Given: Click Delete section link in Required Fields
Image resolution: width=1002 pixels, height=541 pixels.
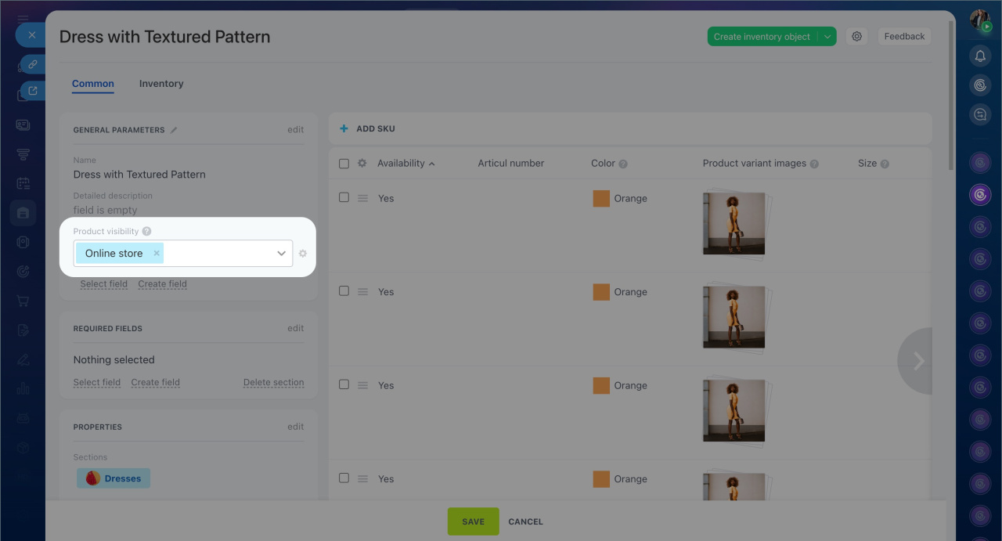Looking at the screenshot, I should click(x=273, y=383).
